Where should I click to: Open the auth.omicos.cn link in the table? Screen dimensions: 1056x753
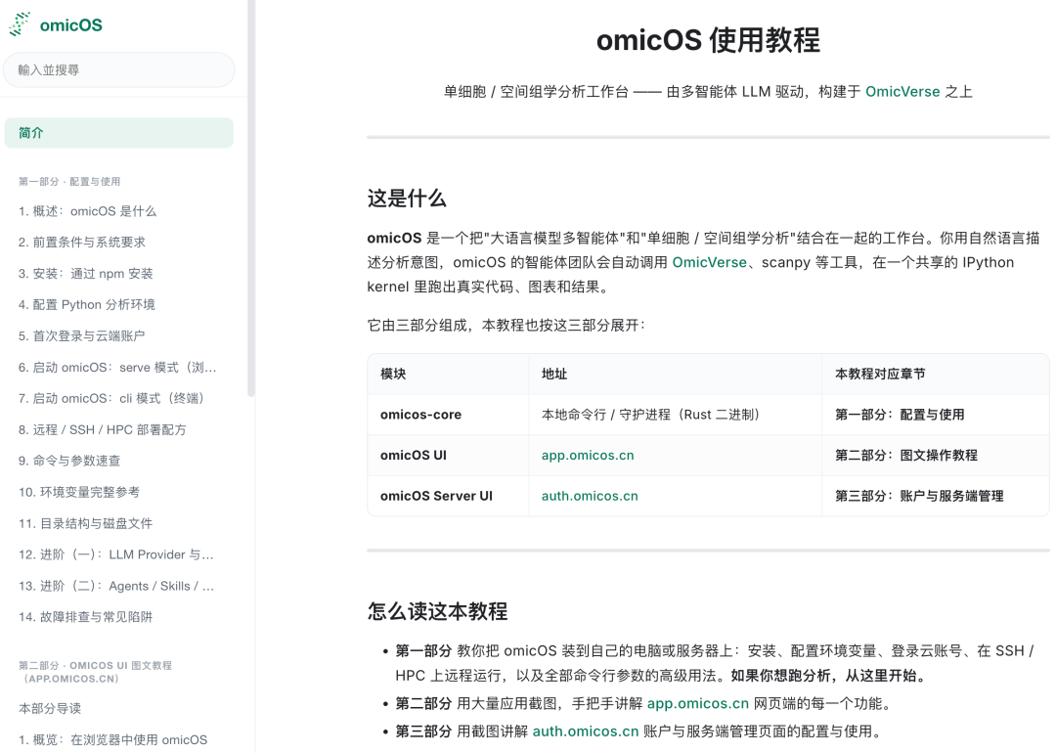pos(590,496)
